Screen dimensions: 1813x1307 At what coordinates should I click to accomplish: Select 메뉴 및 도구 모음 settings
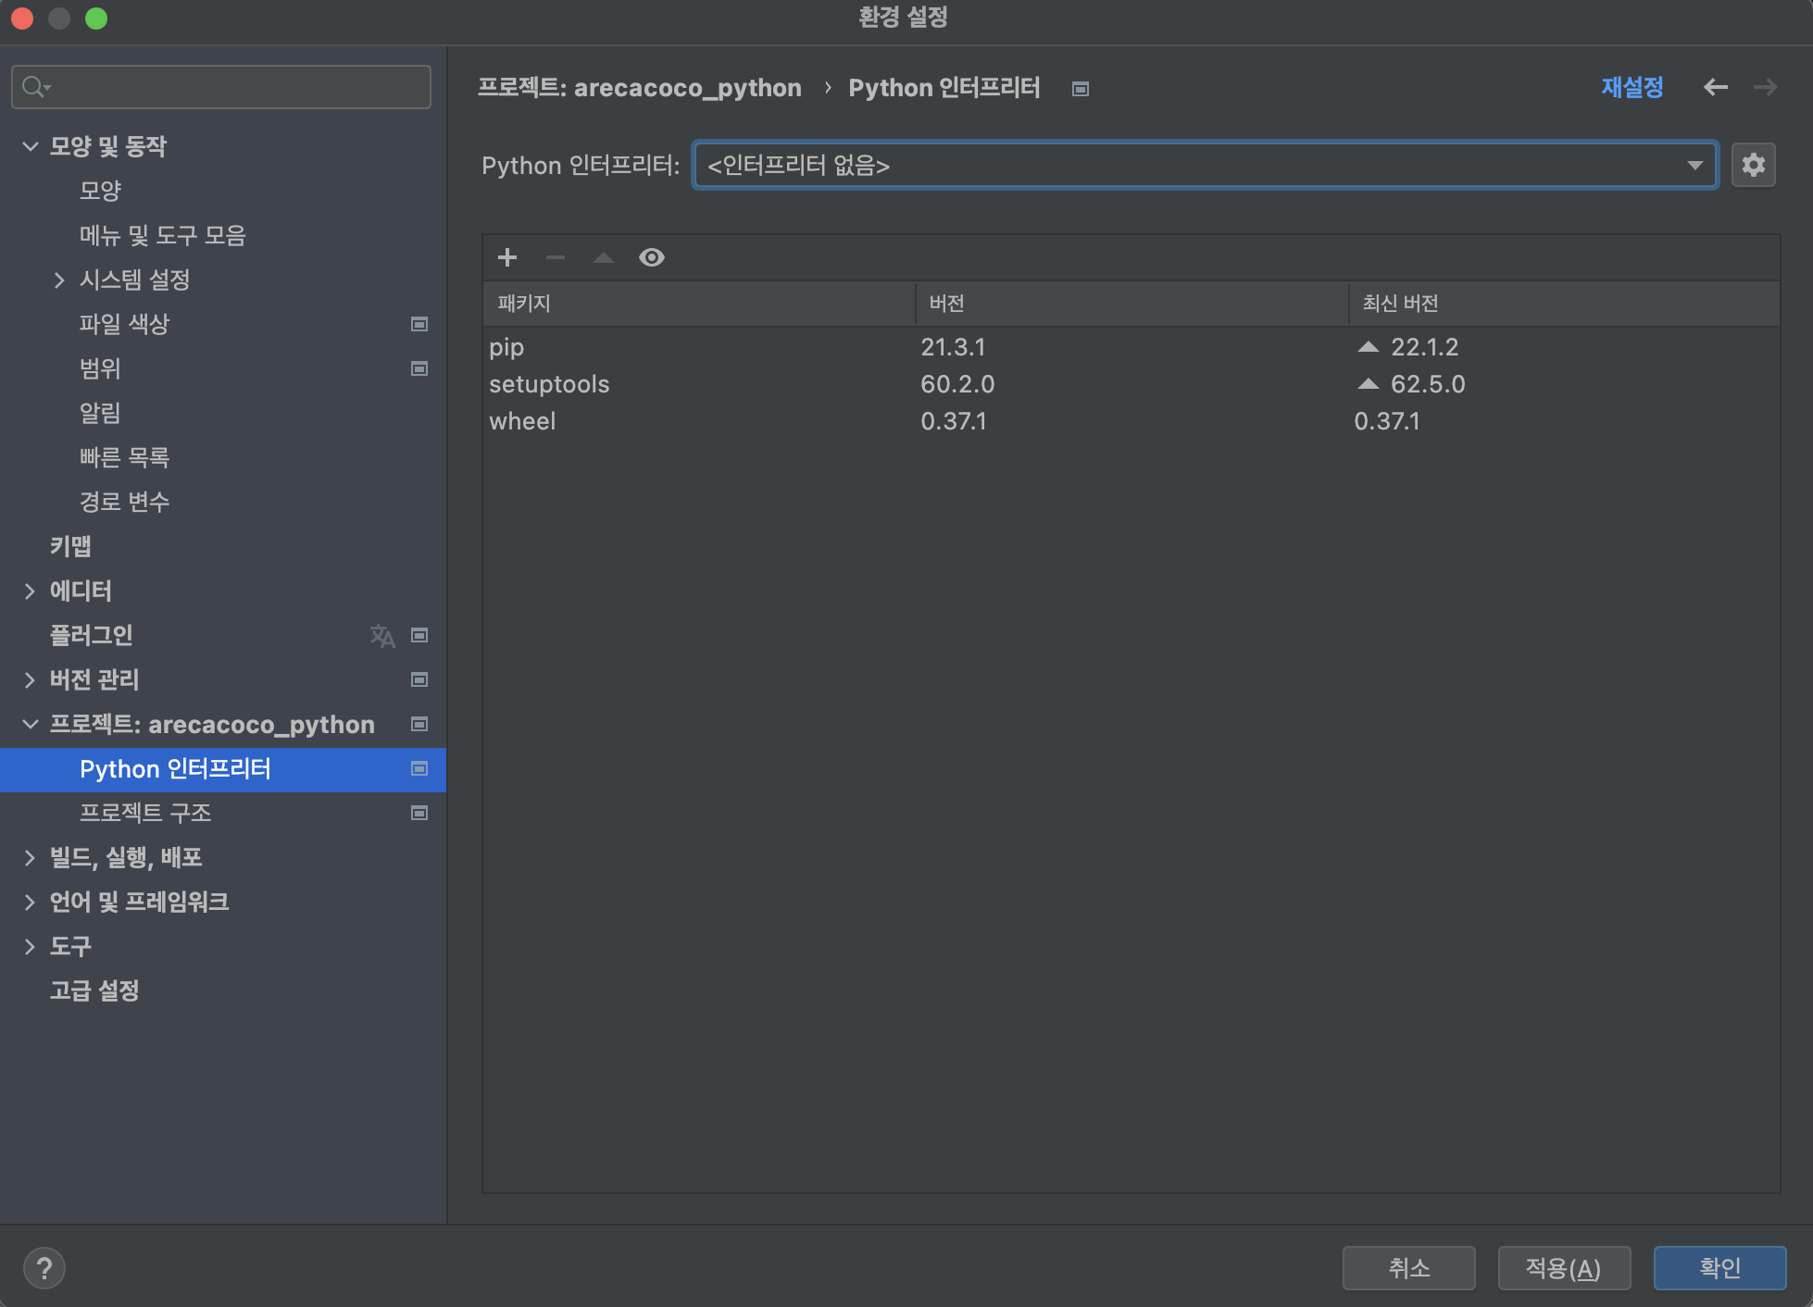(162, 235)
